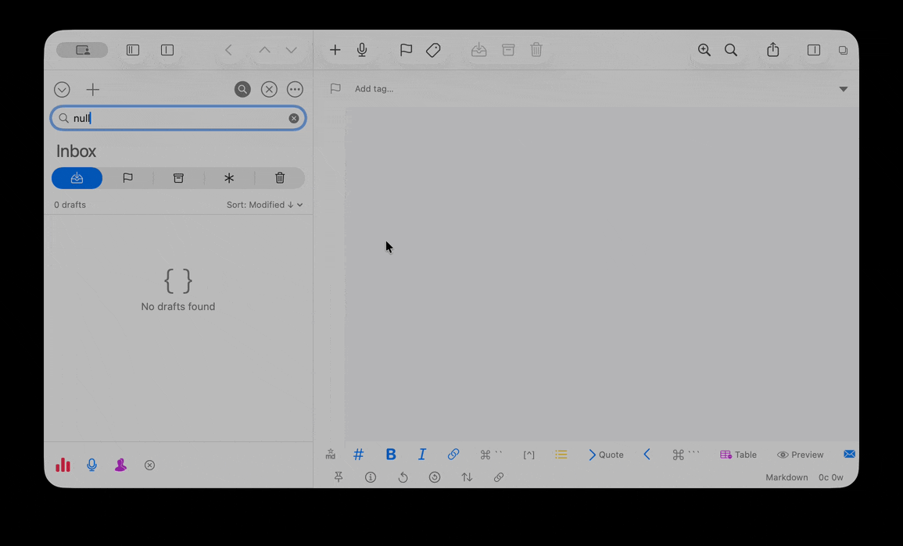Switch to the Trash tab
This screenshot has height=546, width=903.
[x=280, y=178]
